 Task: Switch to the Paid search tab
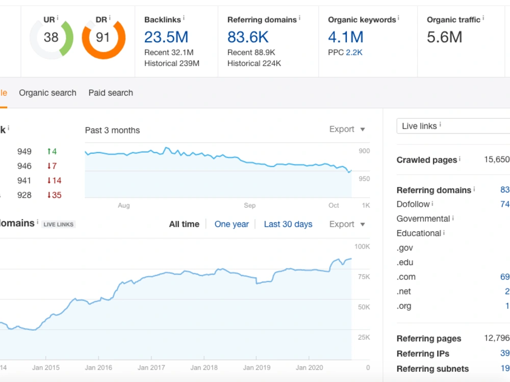tap(111, 93)
